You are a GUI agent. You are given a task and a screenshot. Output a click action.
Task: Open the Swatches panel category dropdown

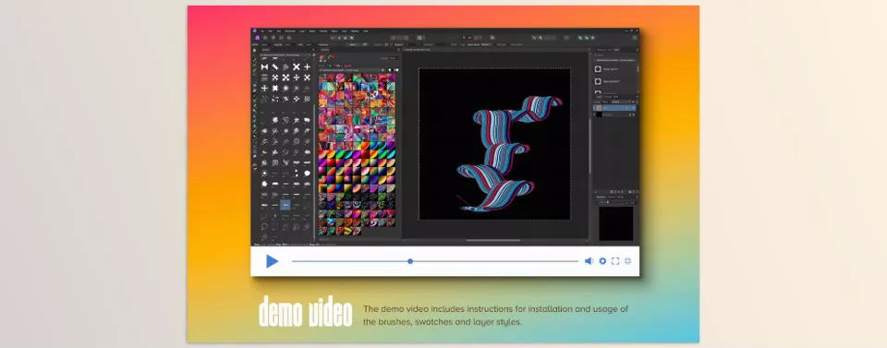349,70
